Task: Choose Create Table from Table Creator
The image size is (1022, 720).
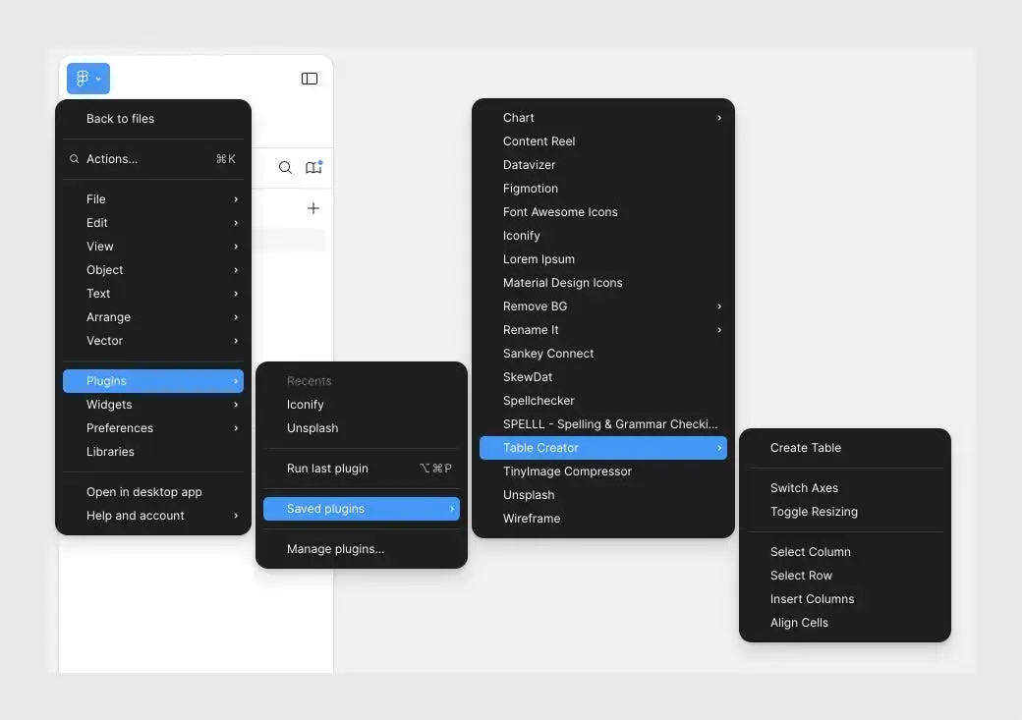Action: coord(806,448)
